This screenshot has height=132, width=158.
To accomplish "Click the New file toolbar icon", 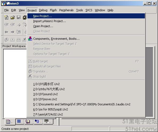I will pos(6,17).
